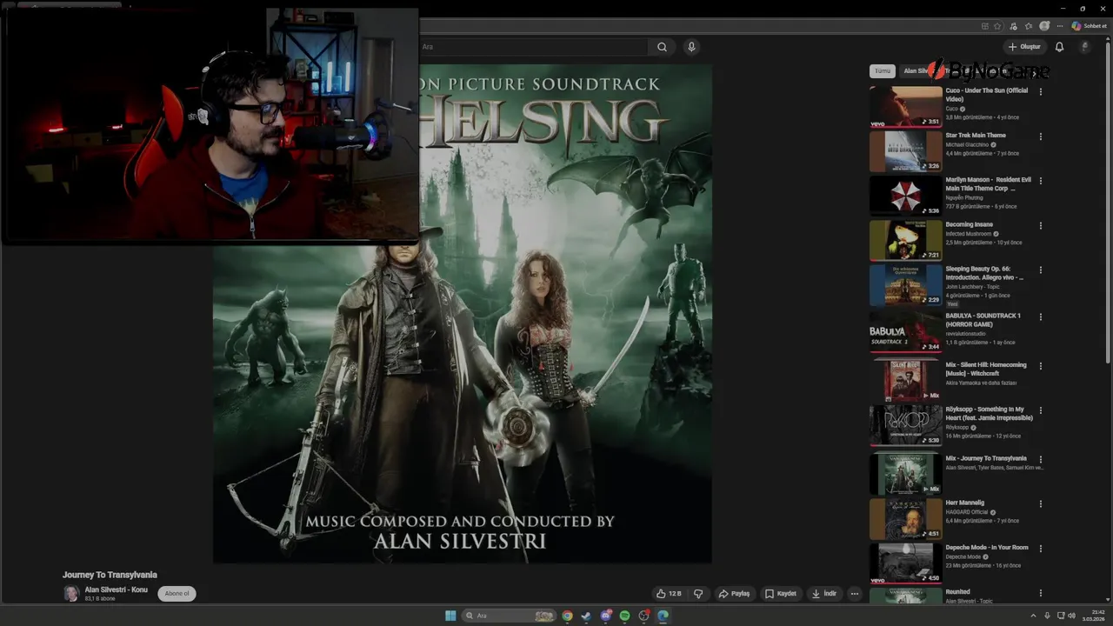Open the Alan Silvestri channel avatar
This screenshot has width=1113, height=626.
(71, 594)
